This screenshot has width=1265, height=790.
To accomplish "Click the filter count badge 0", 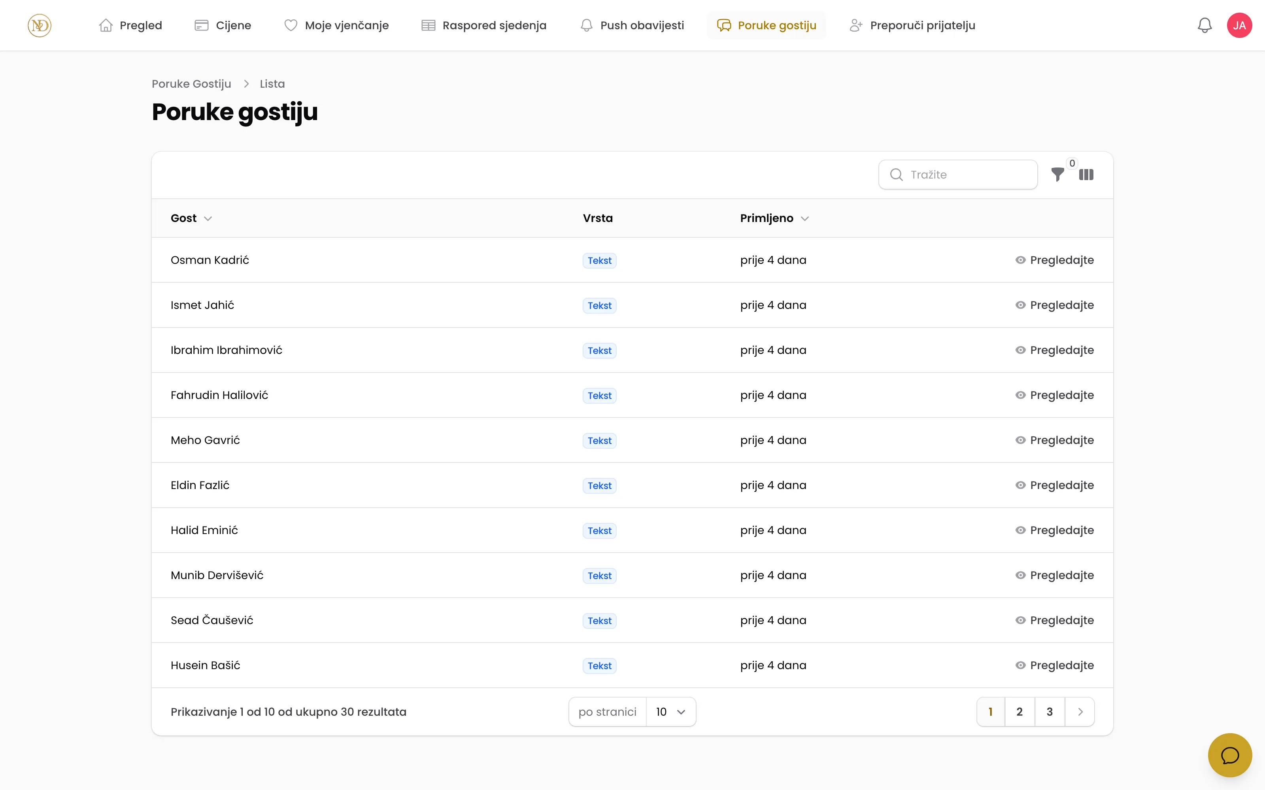I will pyautogui.click(x=1072, y=164).
